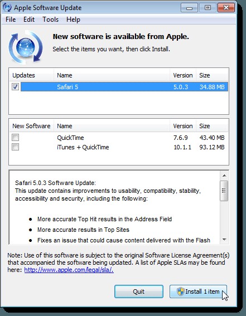Click the Size header in New Software list
The image size is (246, 316).
point(212,126)
